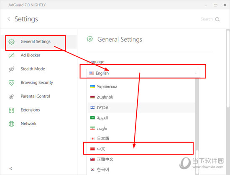The width and height of the screenshot is (230, 175).
Task: Click the Japanese flag icon
Action: 92,139
